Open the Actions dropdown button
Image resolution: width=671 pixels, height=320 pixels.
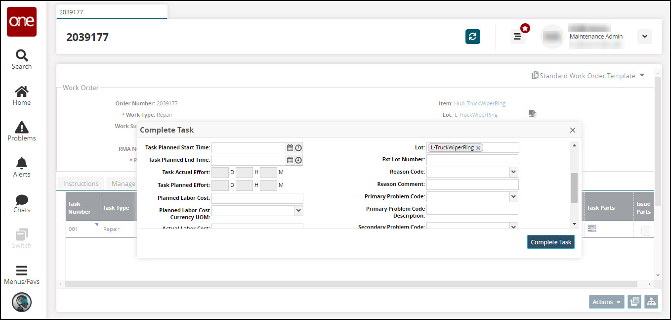pos(606,302)
